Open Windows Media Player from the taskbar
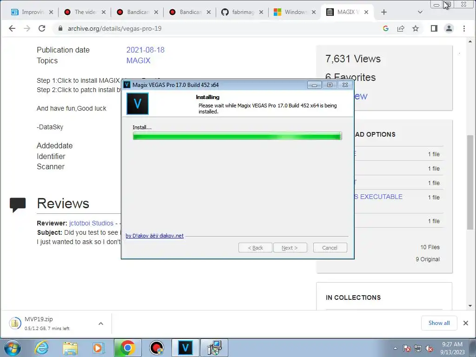The image size is (476, 357). [99, 348]
